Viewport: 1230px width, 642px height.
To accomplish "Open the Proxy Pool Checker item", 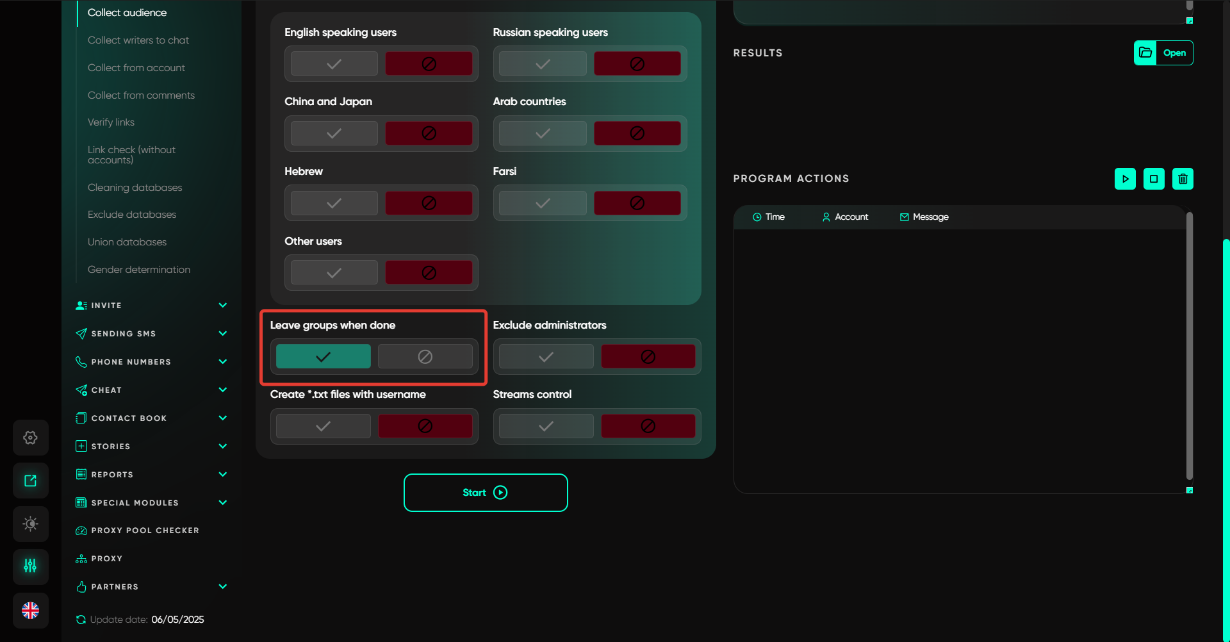I will tap(145, 531).
